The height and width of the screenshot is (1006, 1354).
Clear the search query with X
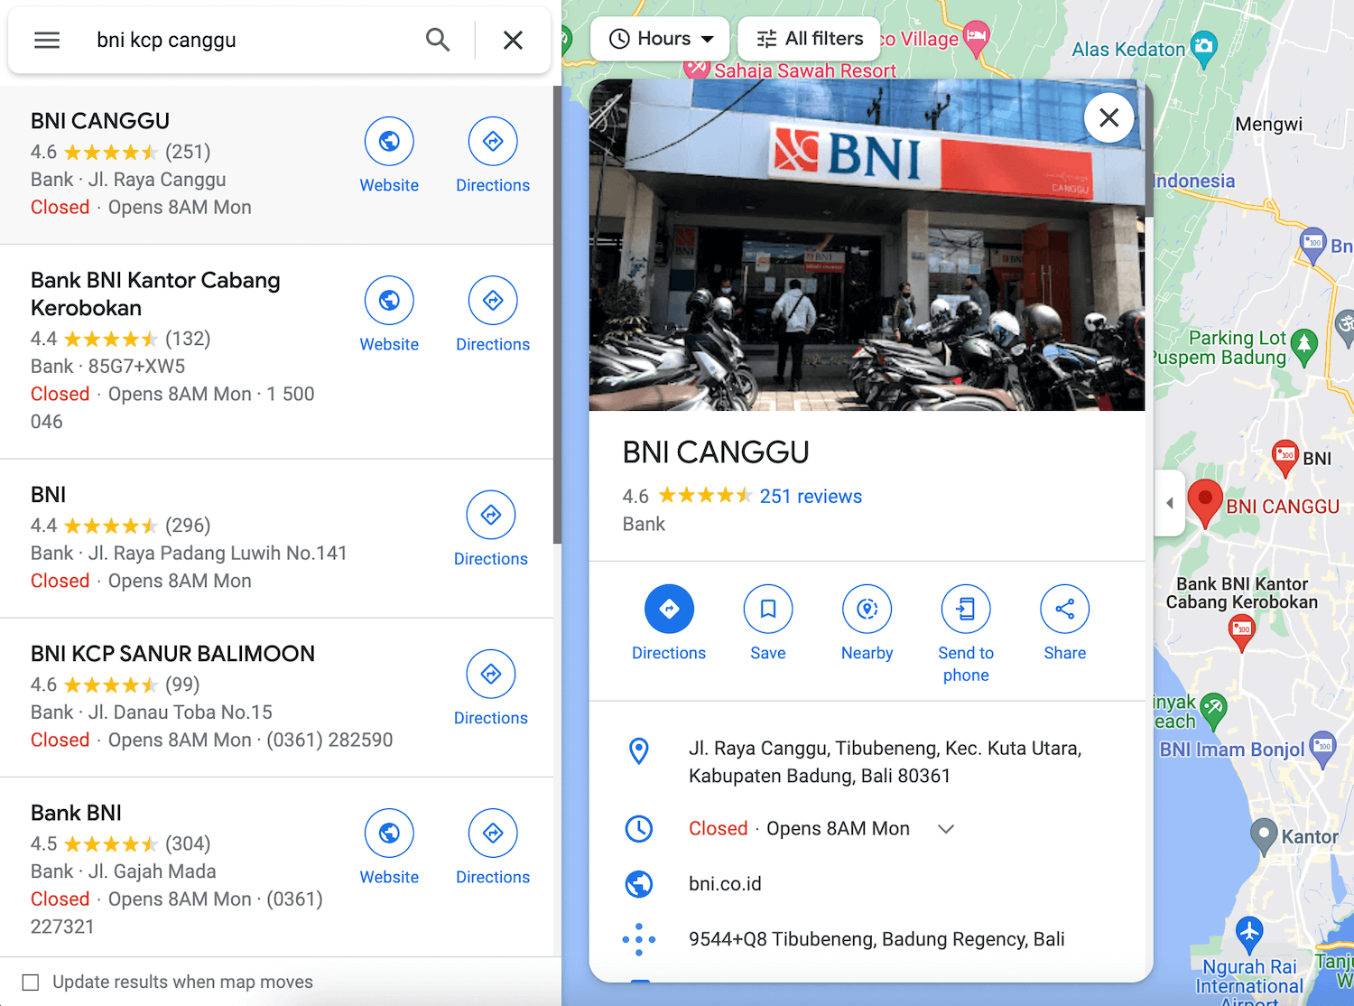click(513, 40)
